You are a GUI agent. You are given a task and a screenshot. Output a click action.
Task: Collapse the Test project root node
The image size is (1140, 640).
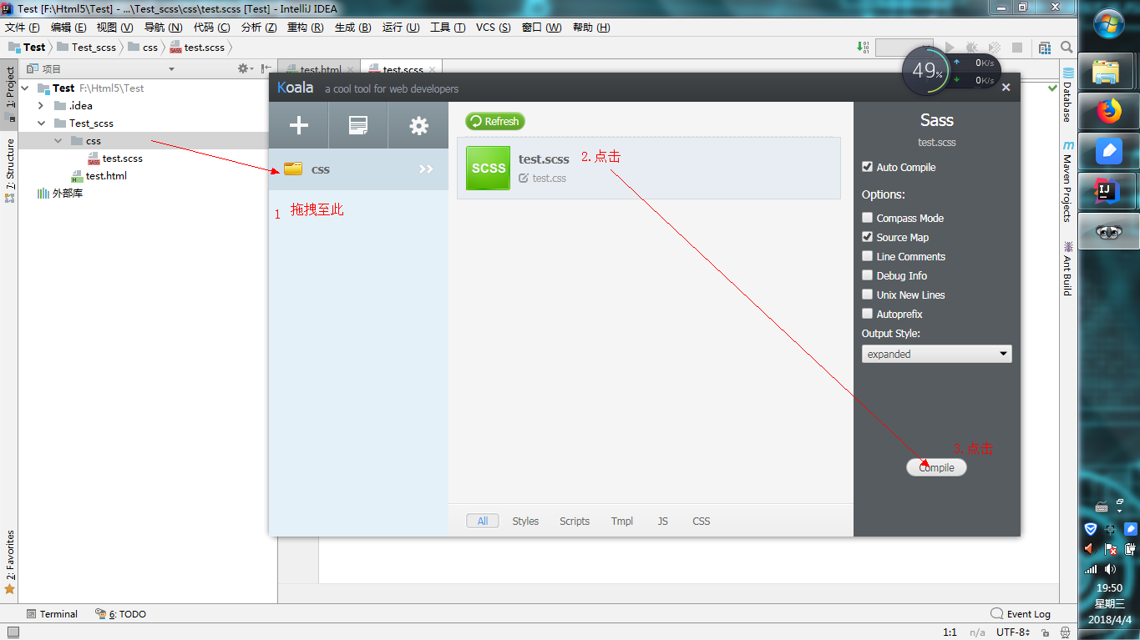tap(24, 88)
